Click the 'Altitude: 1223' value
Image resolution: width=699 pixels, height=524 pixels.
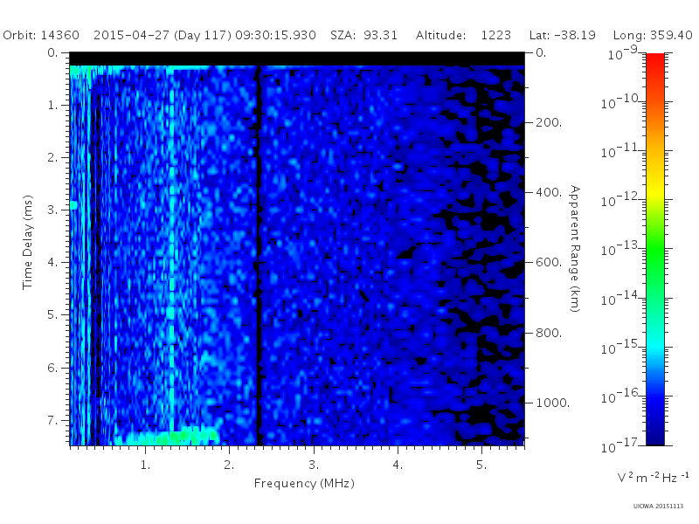click(463, 35)
